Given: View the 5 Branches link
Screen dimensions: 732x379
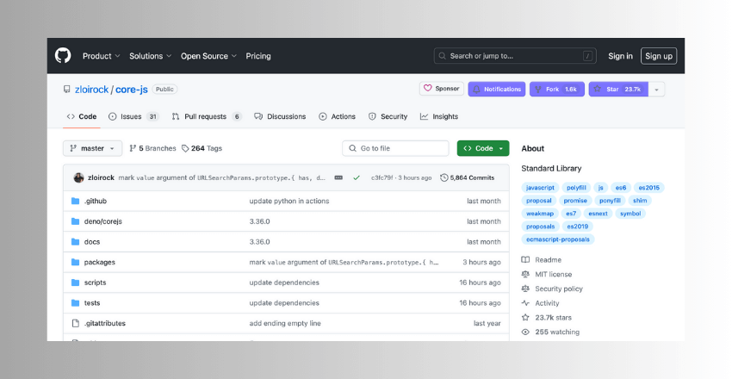Looking at the screenshot, I should pos(152,148).
